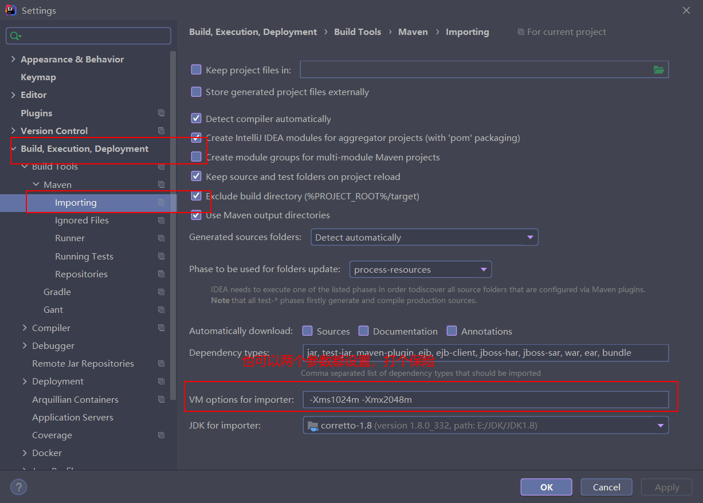
Task: Click the project-level icon next to Gradle
Action: pos(161,292)
